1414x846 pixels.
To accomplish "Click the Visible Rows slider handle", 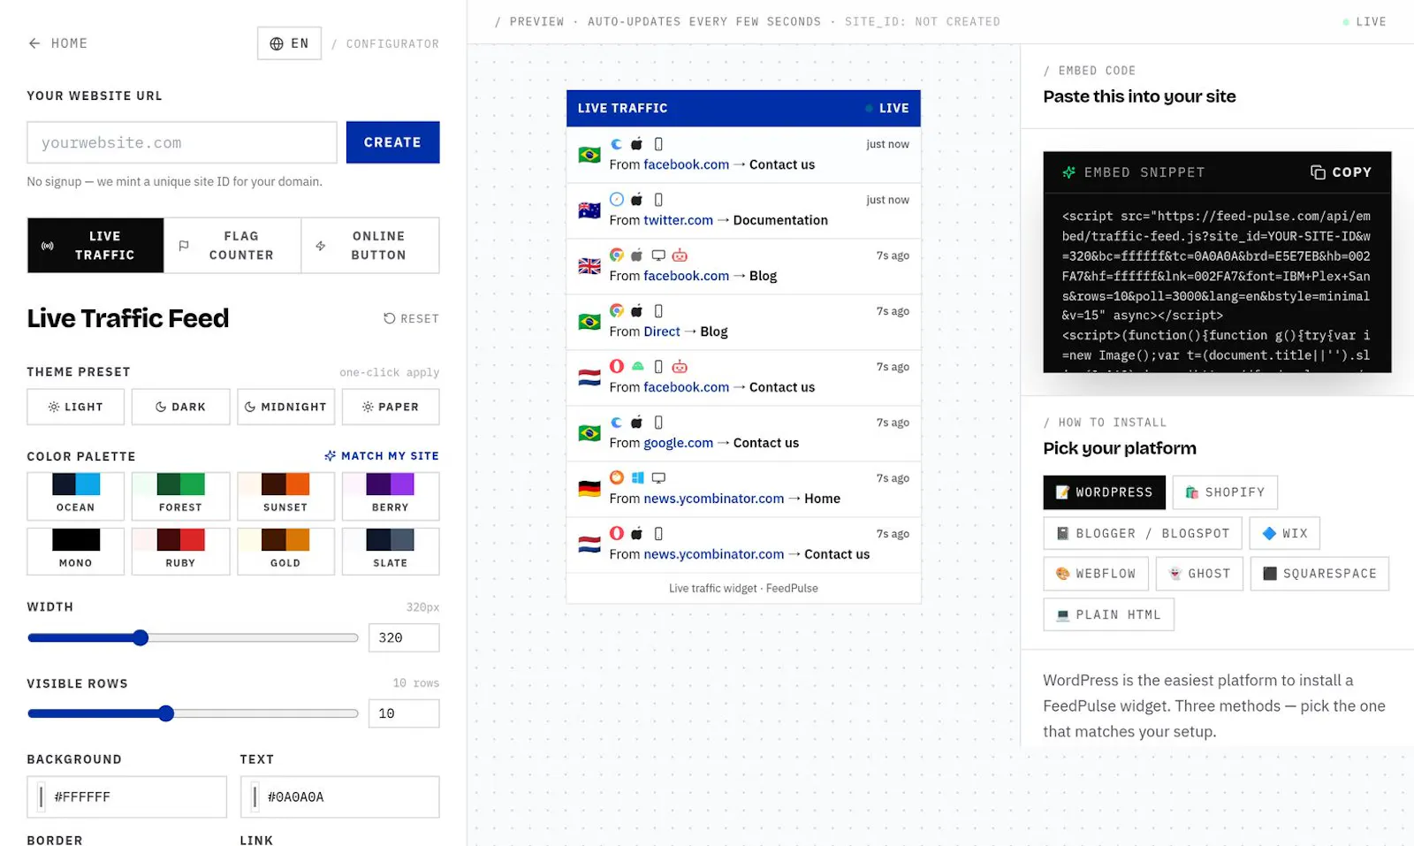I will (166, 713).
